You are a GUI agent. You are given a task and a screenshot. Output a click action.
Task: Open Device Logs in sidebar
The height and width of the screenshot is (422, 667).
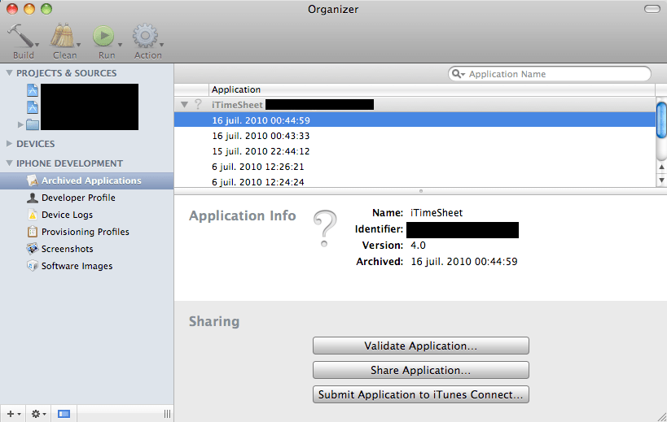67,215
